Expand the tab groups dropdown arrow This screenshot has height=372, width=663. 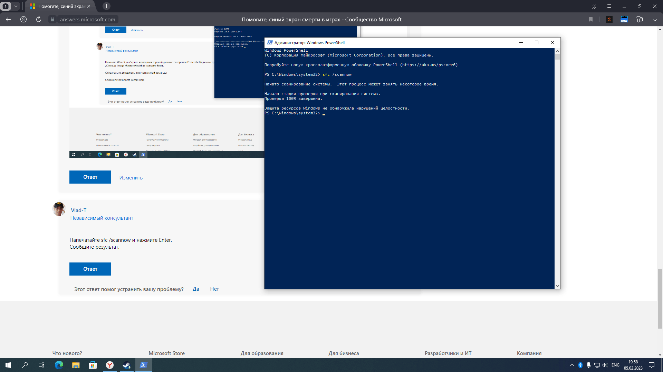(16, 6)
